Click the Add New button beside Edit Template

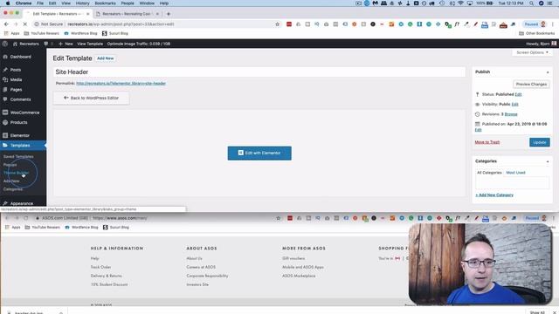[105, 58]
